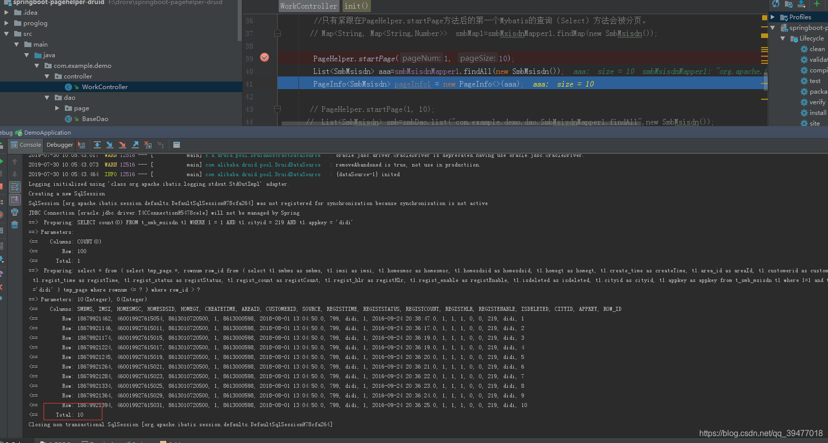Select BaseDao in project tree
The width and height of the screenshot is (828, 443).
coord(121,119)
